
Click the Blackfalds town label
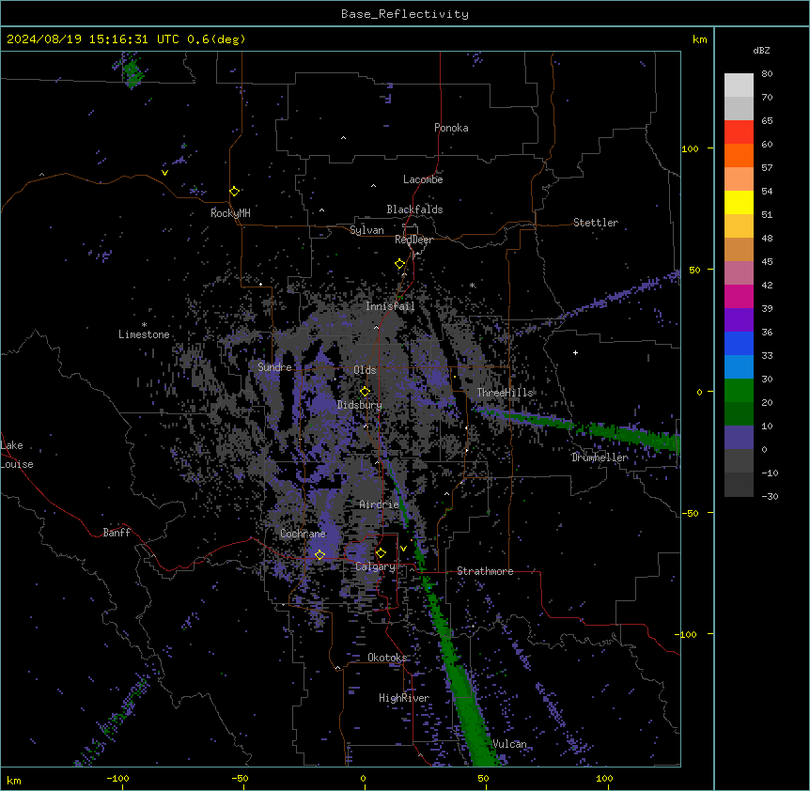[414, 209]
